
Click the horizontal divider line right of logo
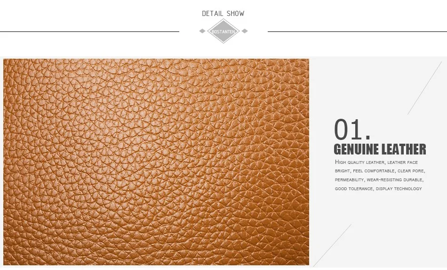[357, 31]
